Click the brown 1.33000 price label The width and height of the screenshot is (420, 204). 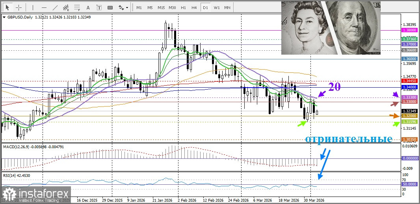point(409,102)
